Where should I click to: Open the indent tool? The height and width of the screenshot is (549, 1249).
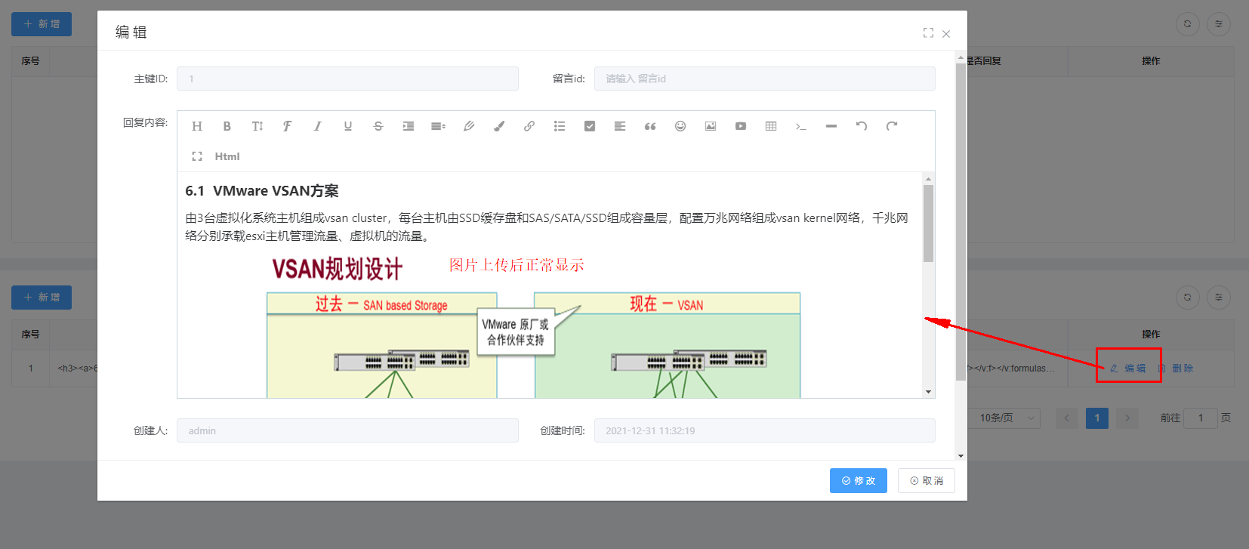[x=409, y=126]
